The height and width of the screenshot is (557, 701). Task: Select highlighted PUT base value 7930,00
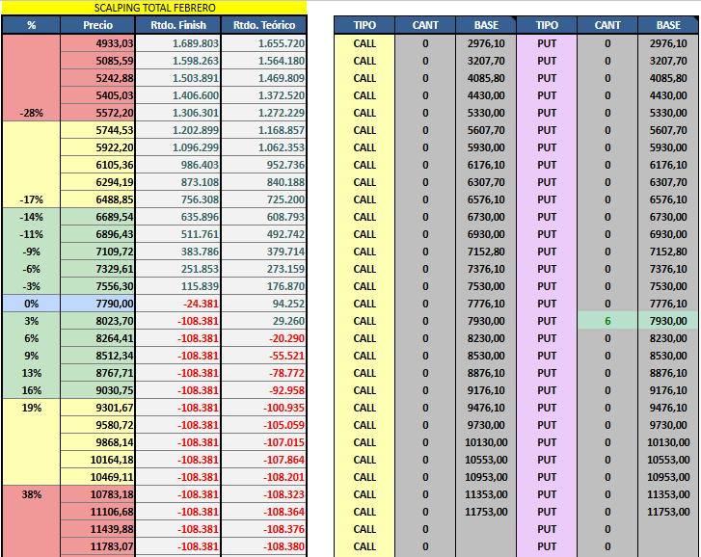[x=668, y=321]
